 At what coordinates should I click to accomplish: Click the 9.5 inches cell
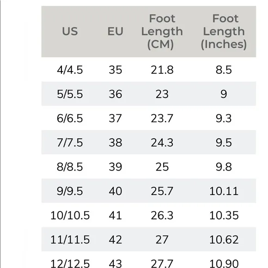[x=224, y=142]
